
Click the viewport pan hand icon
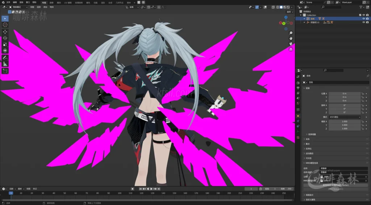pos(291,38)
